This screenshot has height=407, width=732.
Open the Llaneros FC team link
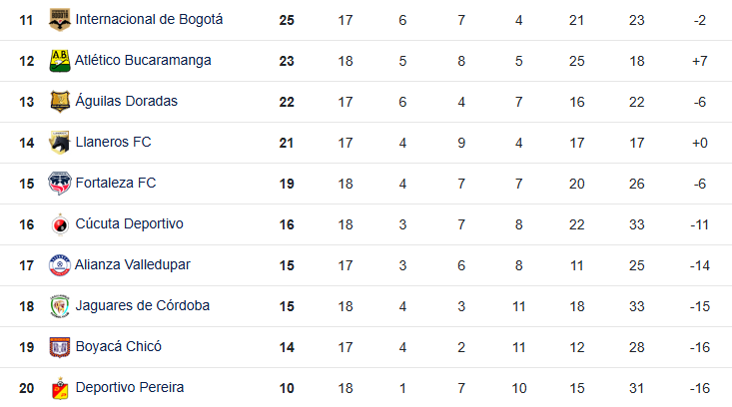113,142
